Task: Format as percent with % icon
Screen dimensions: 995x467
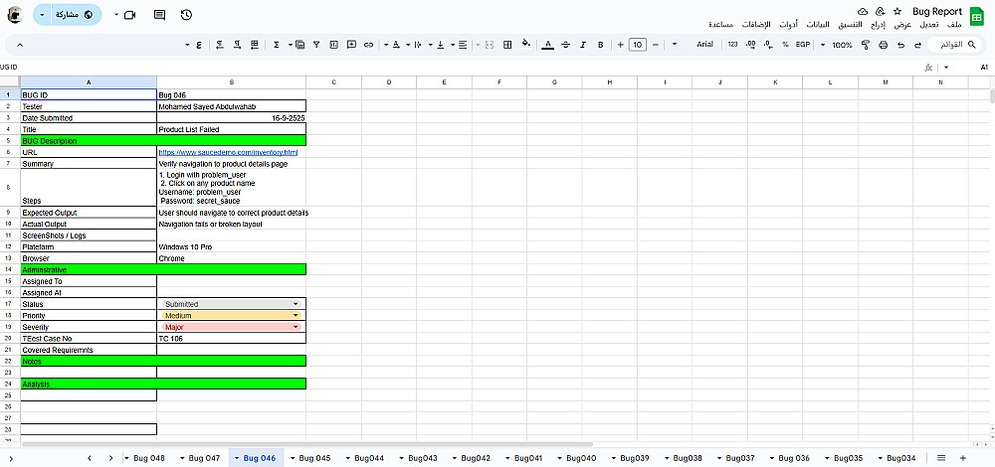Action: 786,45
